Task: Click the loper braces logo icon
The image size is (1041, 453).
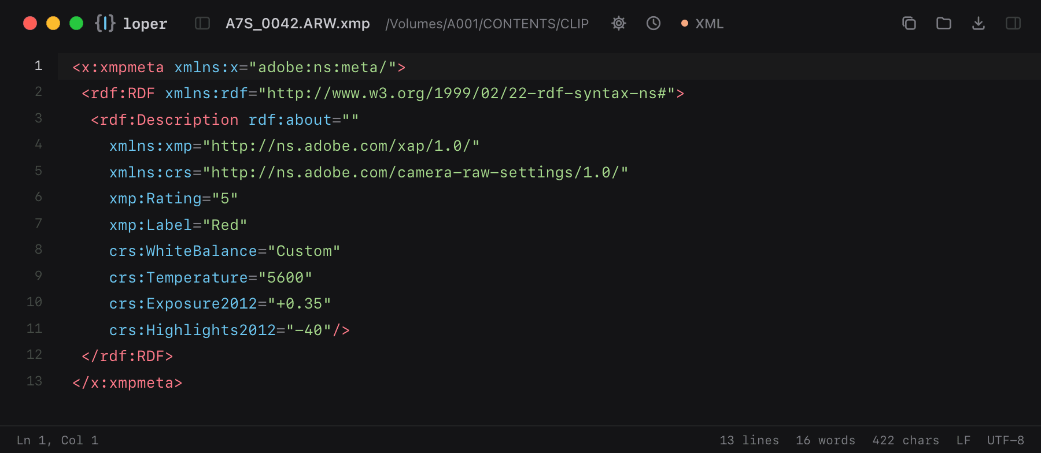Action: (105, 23)
